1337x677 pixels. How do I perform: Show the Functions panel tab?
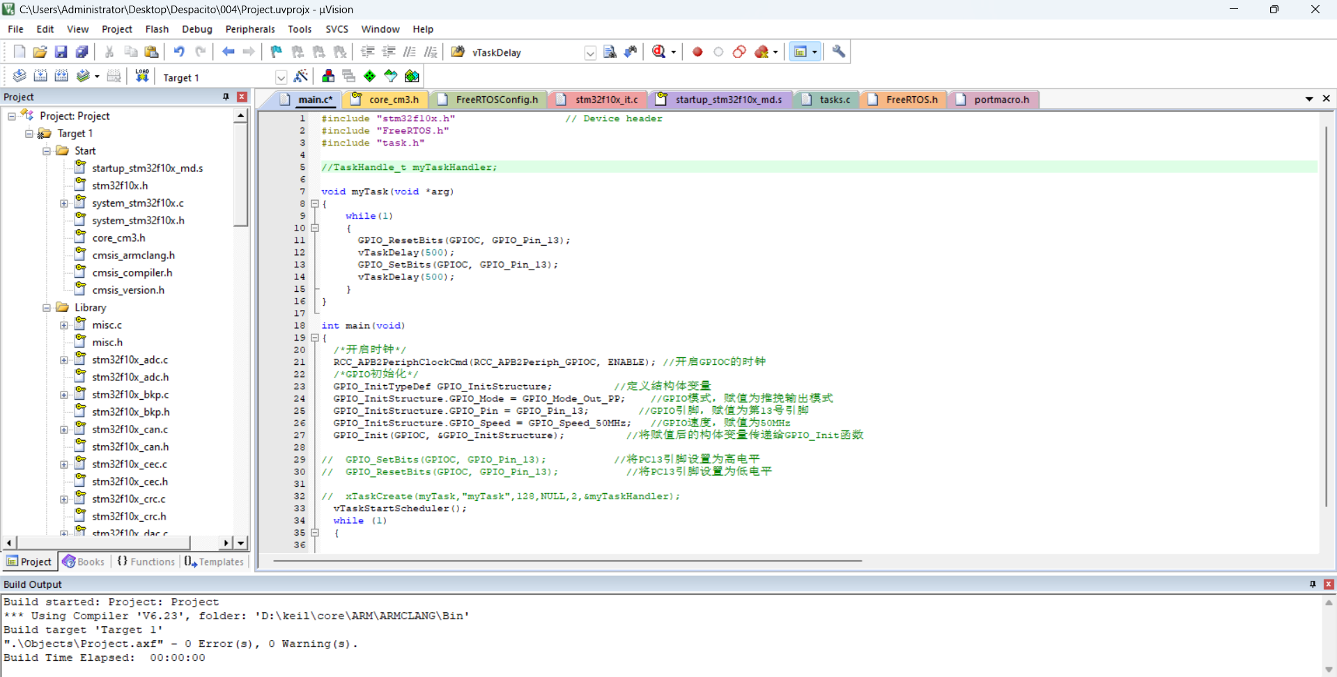coord(146,562)
